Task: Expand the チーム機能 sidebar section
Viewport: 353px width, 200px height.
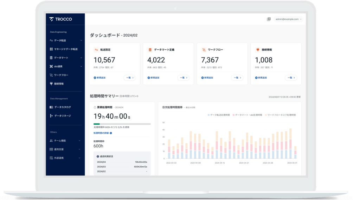Action: [x=66, y=141]
